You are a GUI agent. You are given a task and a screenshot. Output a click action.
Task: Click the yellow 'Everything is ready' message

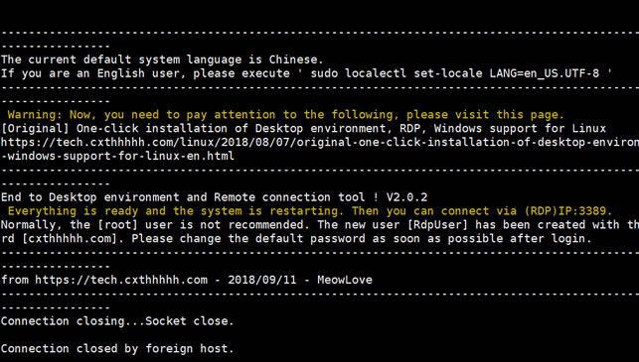click(310, 211)
